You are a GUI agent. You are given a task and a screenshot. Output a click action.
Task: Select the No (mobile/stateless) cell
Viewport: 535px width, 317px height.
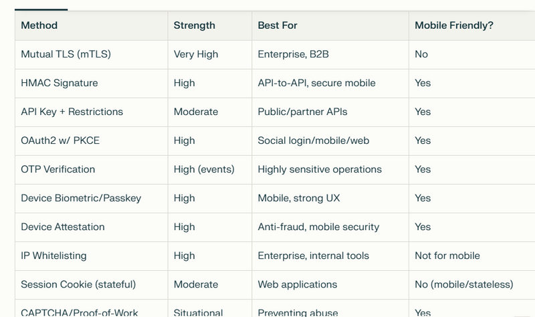[464, 284]
